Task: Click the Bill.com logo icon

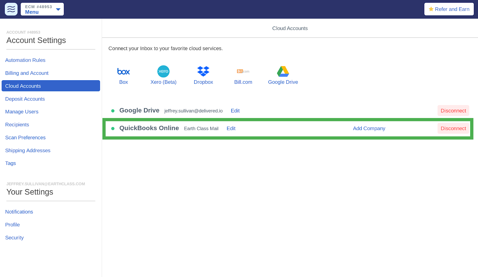Action: coord(243,71)
